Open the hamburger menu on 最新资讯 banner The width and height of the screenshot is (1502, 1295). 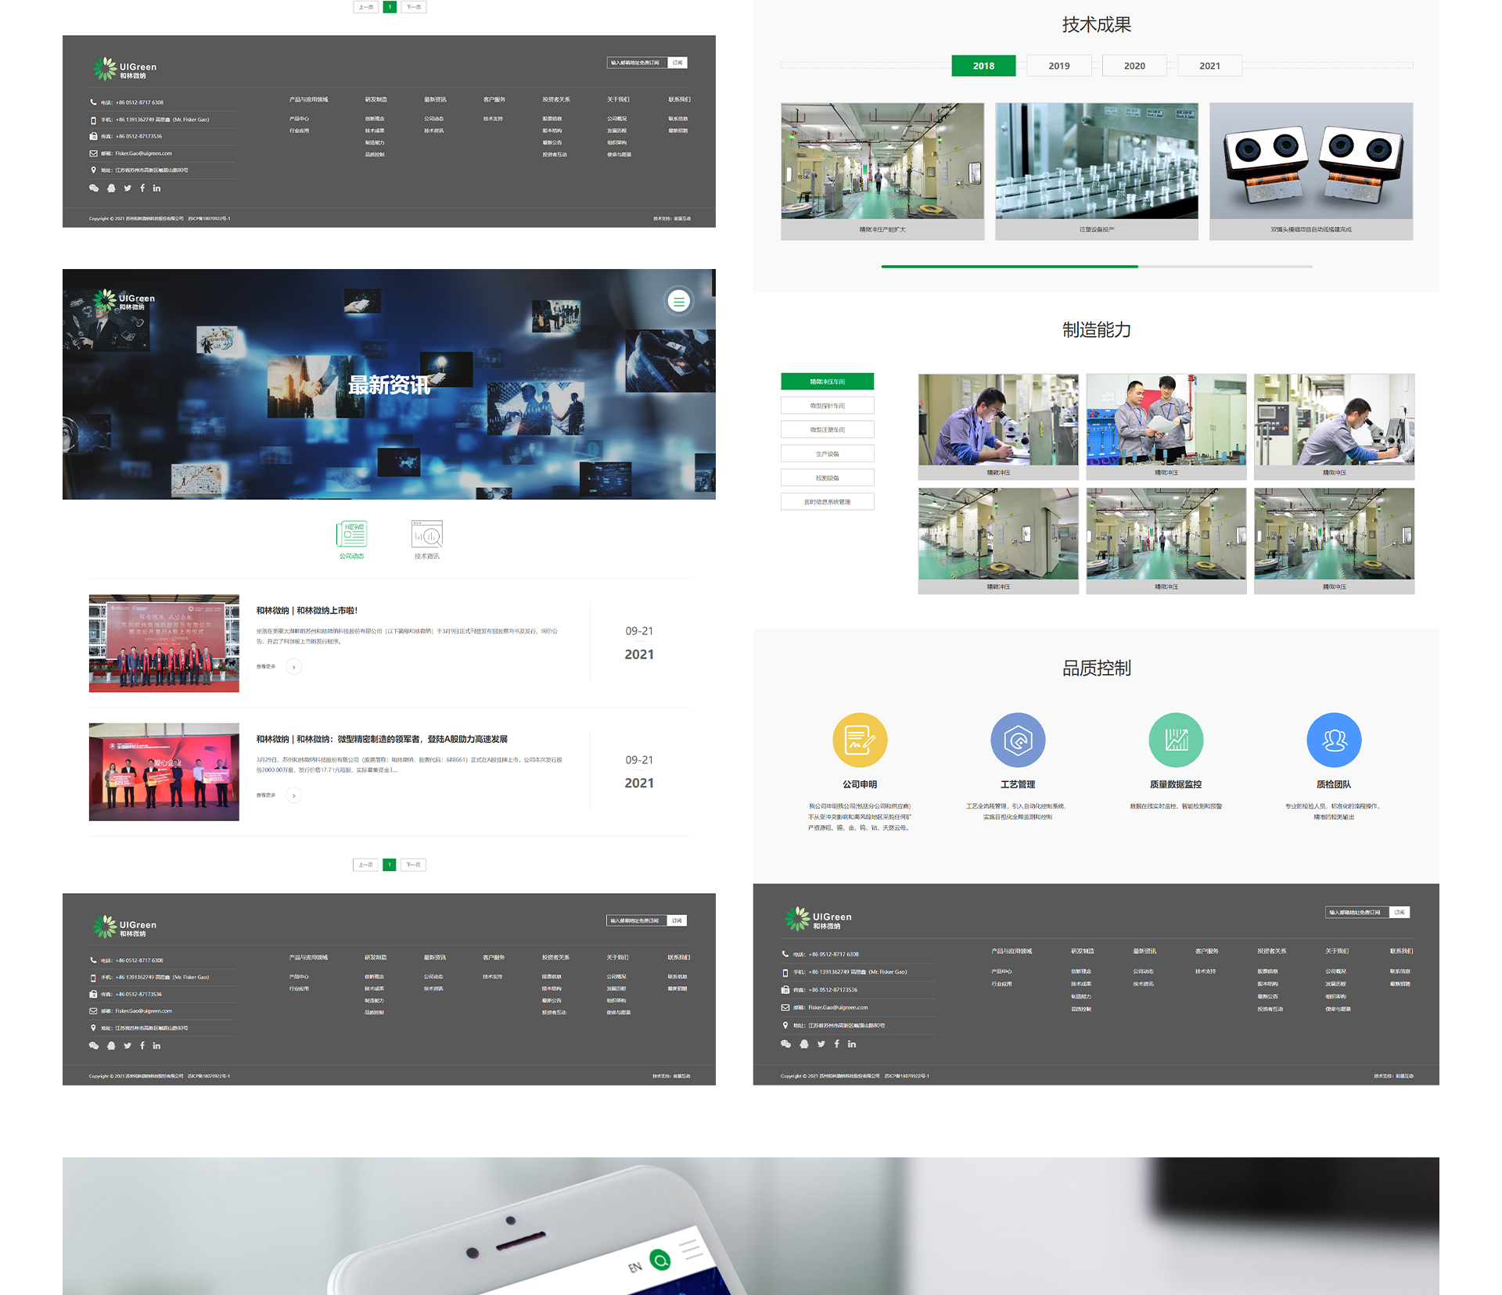tap(678, 301)
